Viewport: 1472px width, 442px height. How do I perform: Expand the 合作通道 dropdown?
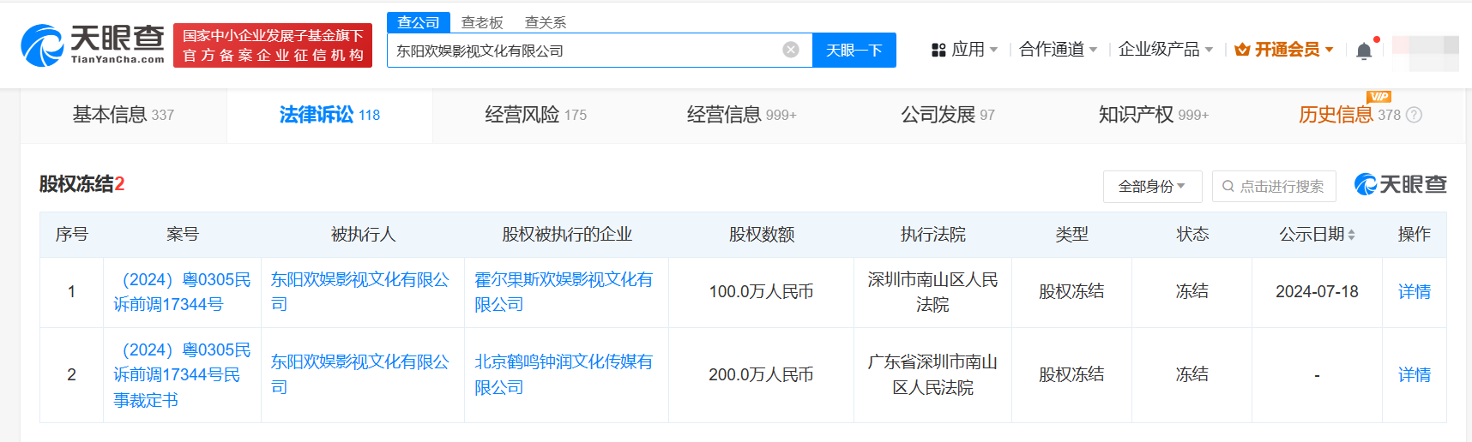click(1093, 50)
